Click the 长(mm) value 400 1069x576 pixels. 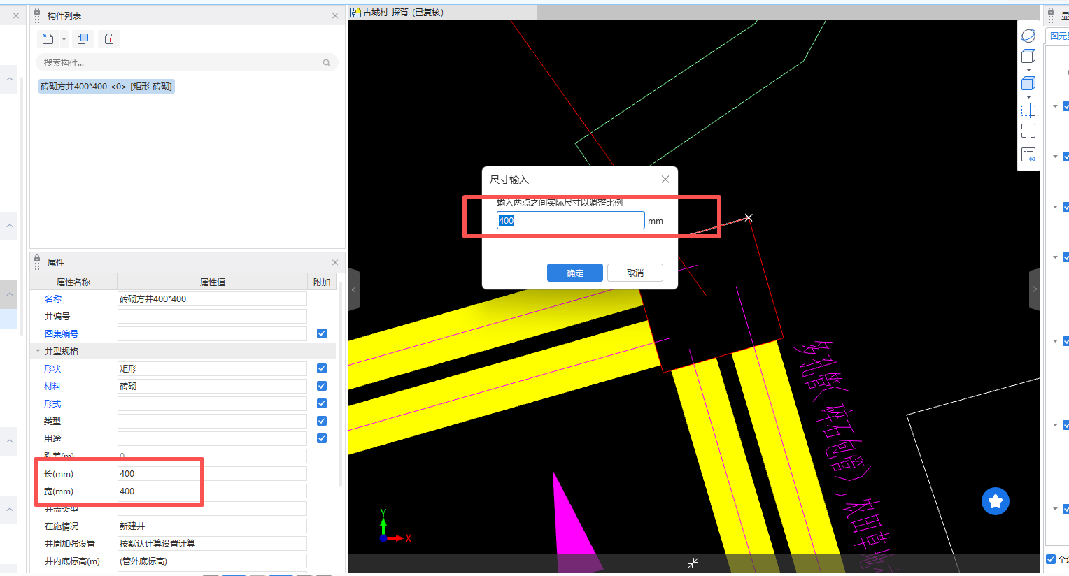[x=212, y=473]
